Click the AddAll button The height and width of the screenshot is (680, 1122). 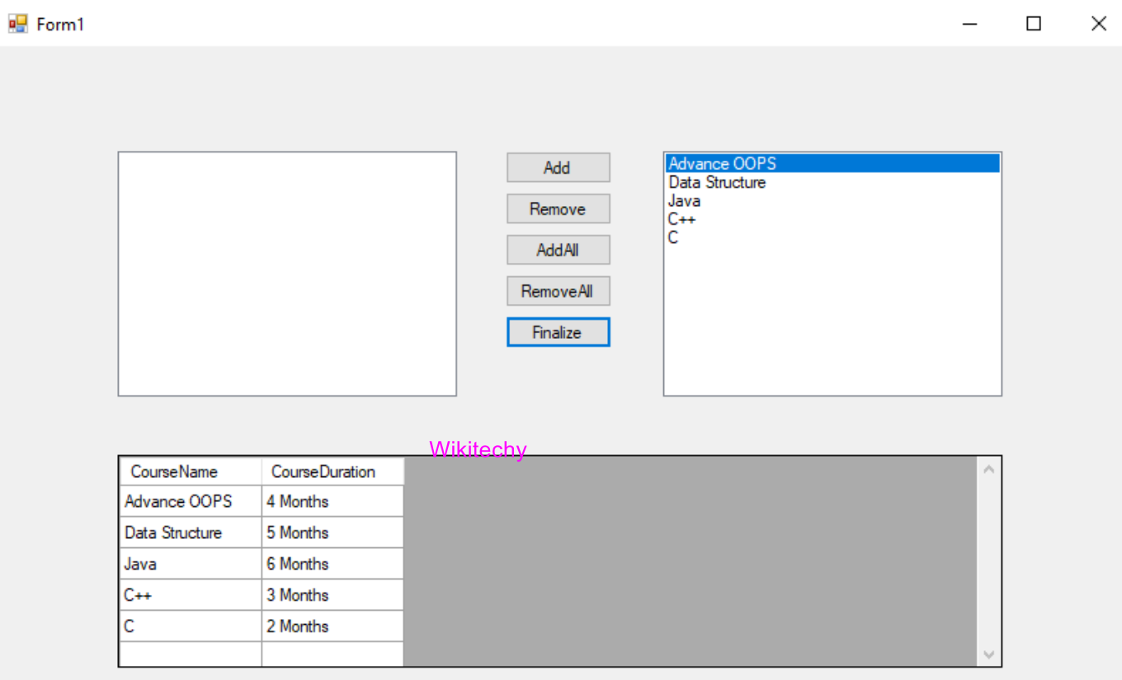(558, 250)
